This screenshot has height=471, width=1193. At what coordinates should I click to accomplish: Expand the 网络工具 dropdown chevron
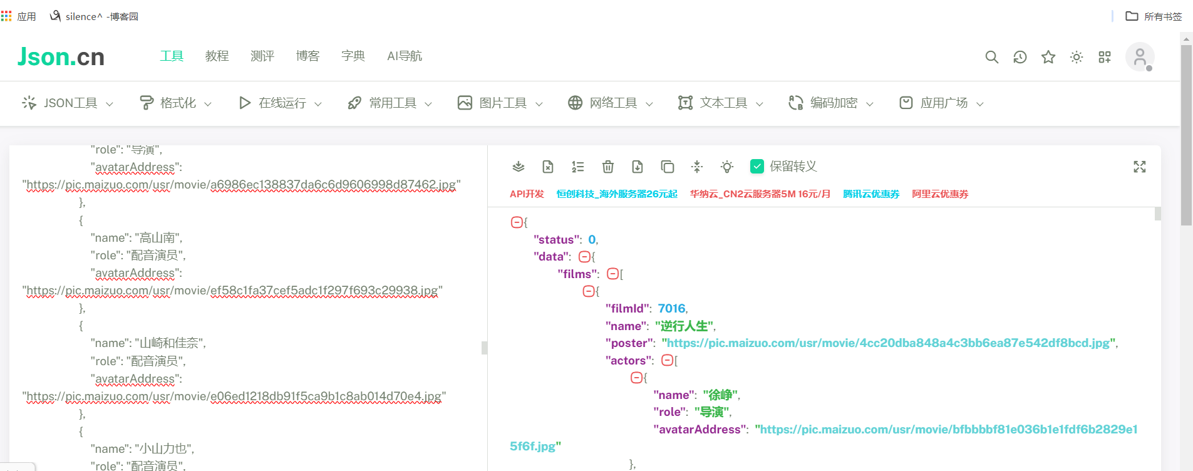click(x=649, y=104)
